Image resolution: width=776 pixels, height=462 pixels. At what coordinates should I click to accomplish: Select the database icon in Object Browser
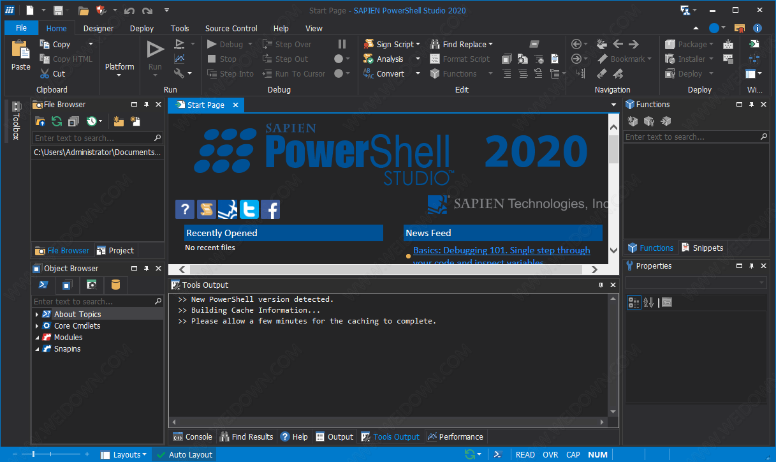115,285
